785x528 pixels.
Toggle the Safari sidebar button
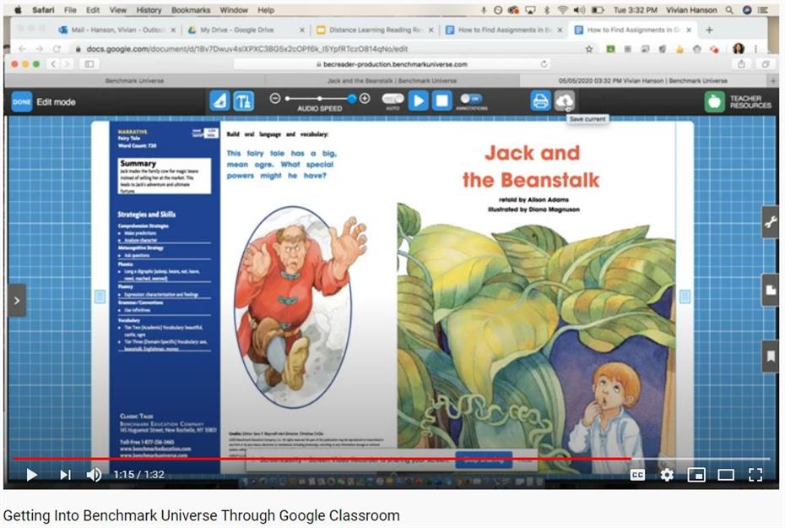coord(89,64)
